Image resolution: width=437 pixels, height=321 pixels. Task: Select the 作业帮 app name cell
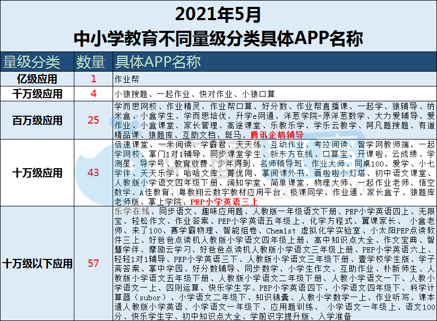pos(126,80)
